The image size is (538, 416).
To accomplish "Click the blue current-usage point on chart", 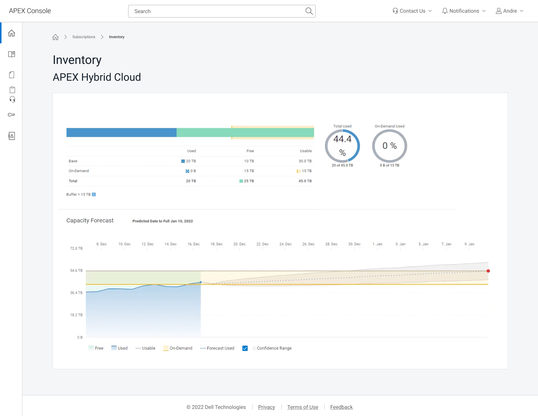I will [x=201, y=282].
